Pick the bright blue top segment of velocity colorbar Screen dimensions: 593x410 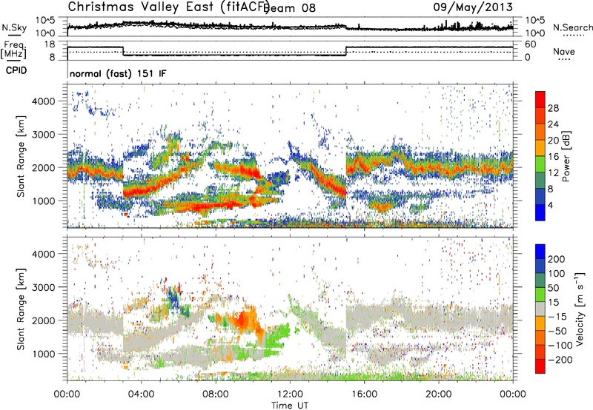[x=540, y=252]
